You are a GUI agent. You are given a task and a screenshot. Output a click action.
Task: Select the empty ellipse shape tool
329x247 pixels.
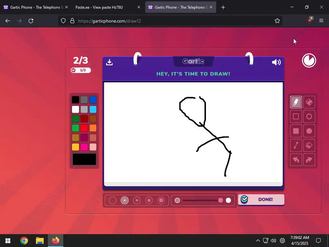pyautogui.click(x=309, y=116)
